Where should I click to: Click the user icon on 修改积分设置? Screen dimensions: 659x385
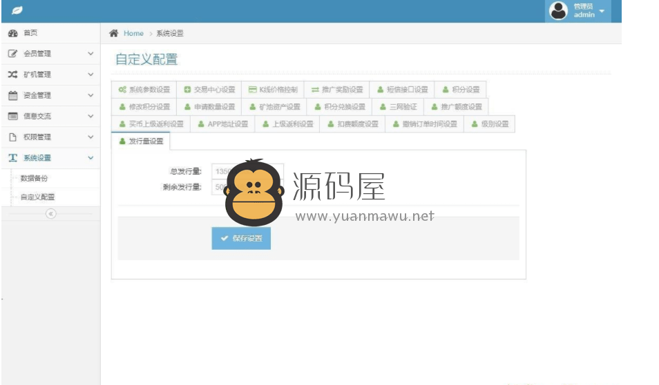tap(122, 107)
